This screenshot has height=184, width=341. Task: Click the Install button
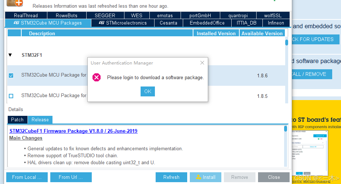click(206, 177)
